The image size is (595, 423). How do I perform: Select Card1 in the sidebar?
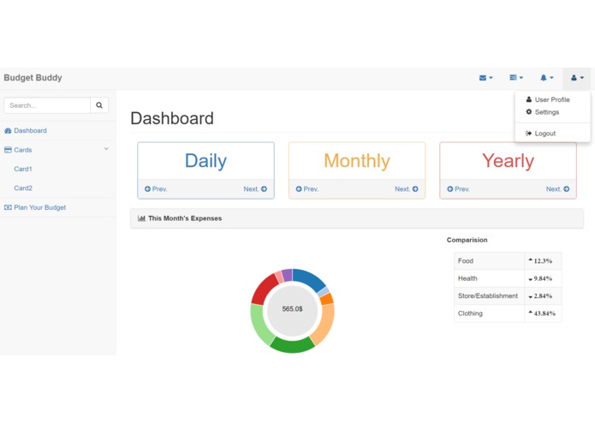tap(23, 169)
